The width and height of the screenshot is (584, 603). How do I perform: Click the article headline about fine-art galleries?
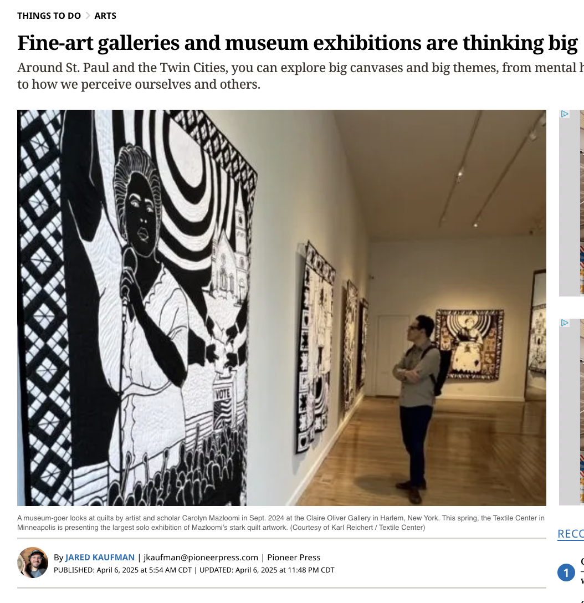coord(297,43)
